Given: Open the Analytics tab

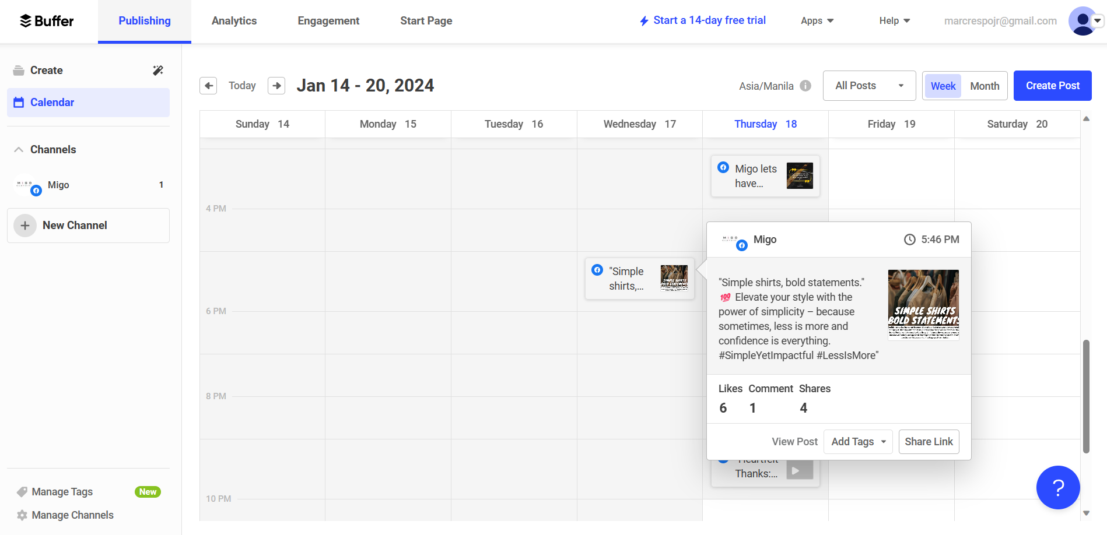Looking at the screenshot, I should point(234,21).
